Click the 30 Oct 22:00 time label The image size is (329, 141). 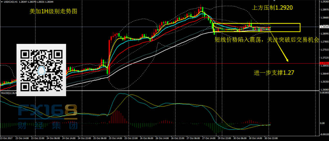pyautogui.click(x=270, y=138)
